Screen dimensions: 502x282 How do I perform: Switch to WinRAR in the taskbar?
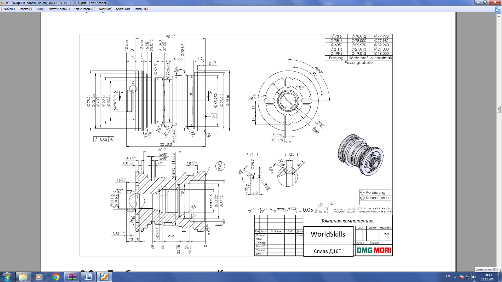[x=72, y=277]
